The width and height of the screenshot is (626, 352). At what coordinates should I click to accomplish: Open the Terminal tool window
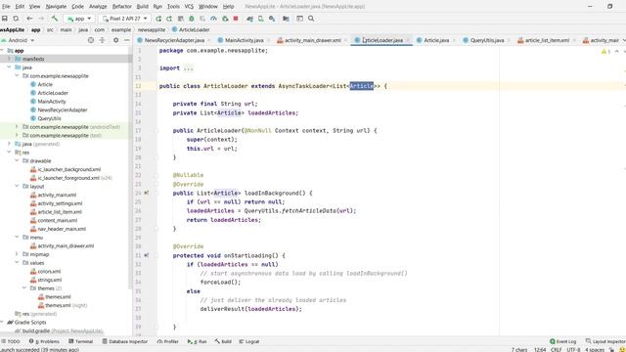(80, 341)
